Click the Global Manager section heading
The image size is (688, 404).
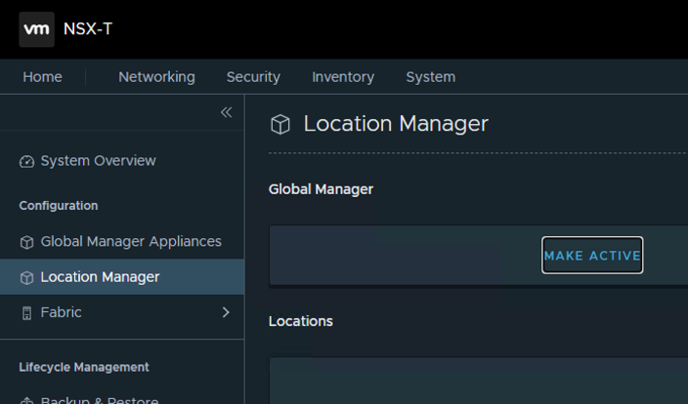pyautogui.click(x=321, y=189)
